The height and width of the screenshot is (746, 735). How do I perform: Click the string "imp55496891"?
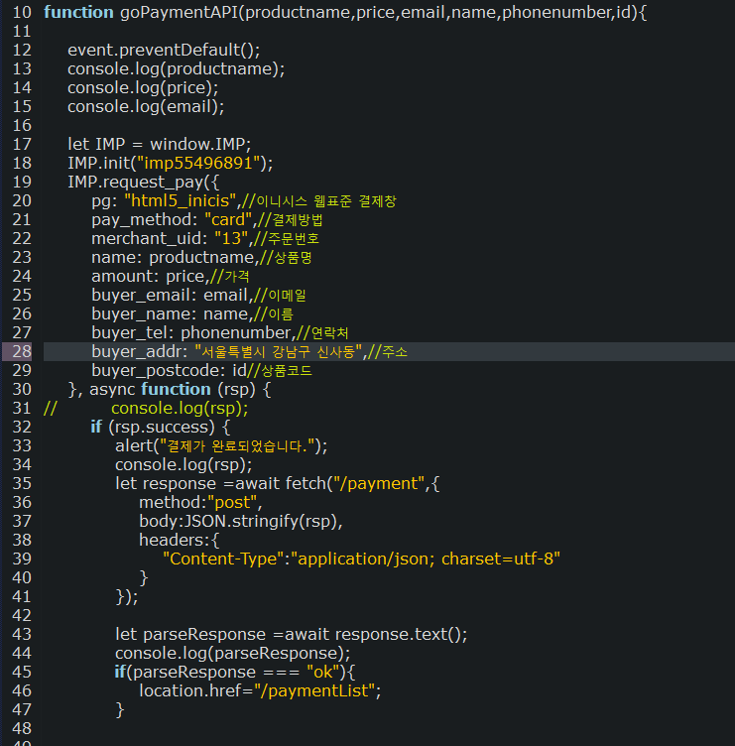tap(198, 163)
